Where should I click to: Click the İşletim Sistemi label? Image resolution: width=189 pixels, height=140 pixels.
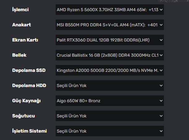point(29,131)
